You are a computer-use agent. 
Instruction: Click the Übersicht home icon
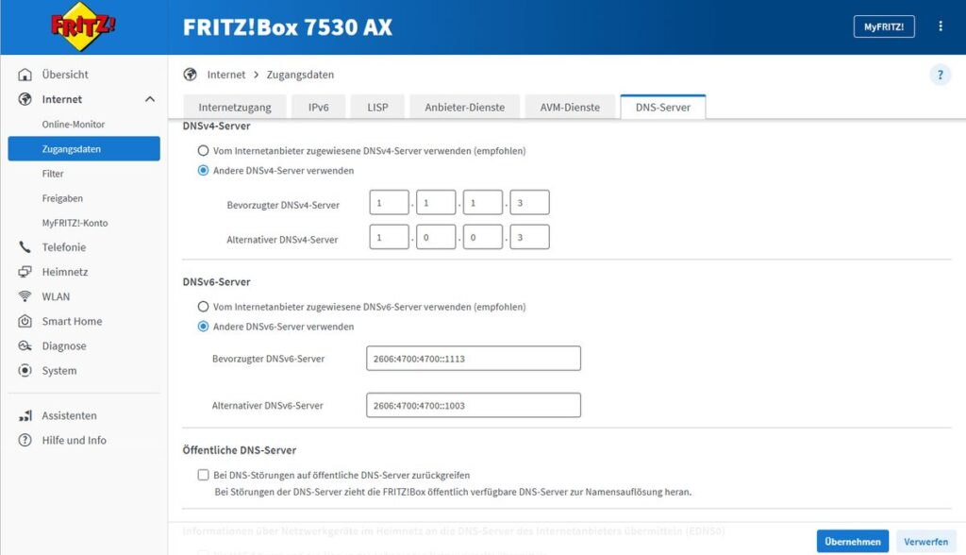click(x=25, y=75)
